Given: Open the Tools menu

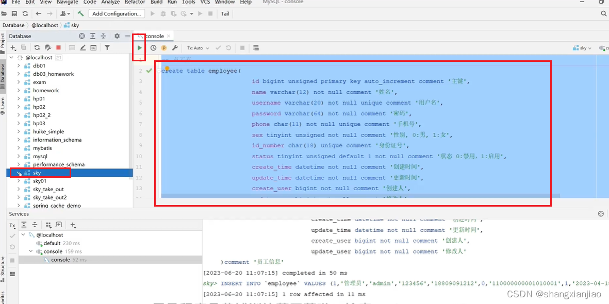Looking at the screenshot, I should pos(189,2).
